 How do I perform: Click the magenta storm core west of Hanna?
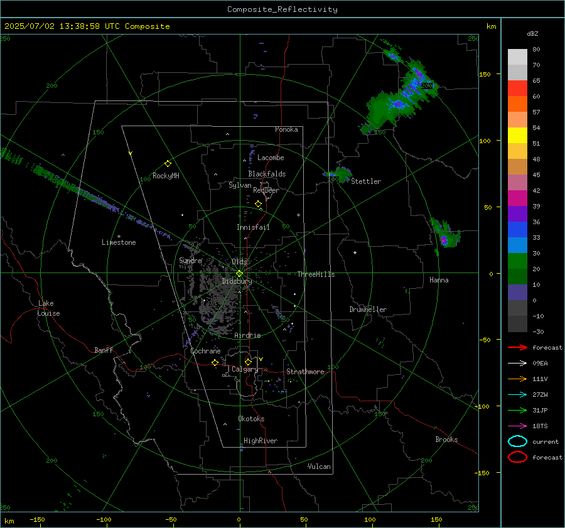[444, 240]
